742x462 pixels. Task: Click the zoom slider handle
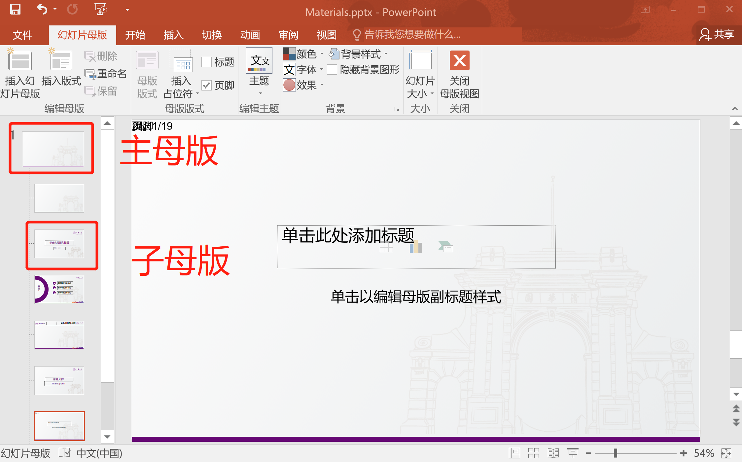click(615, 453)
